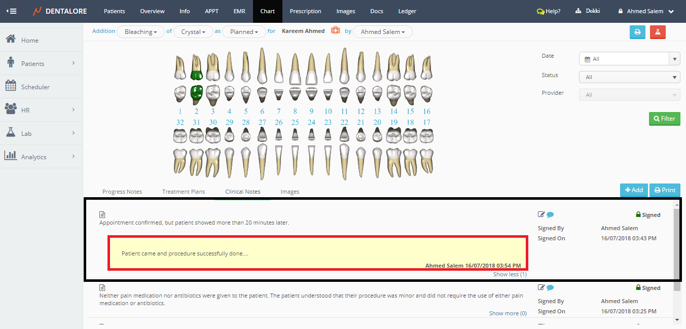
Task: Click the blue printer icon button
Action: pyautogui.click(x=637, y=32)
